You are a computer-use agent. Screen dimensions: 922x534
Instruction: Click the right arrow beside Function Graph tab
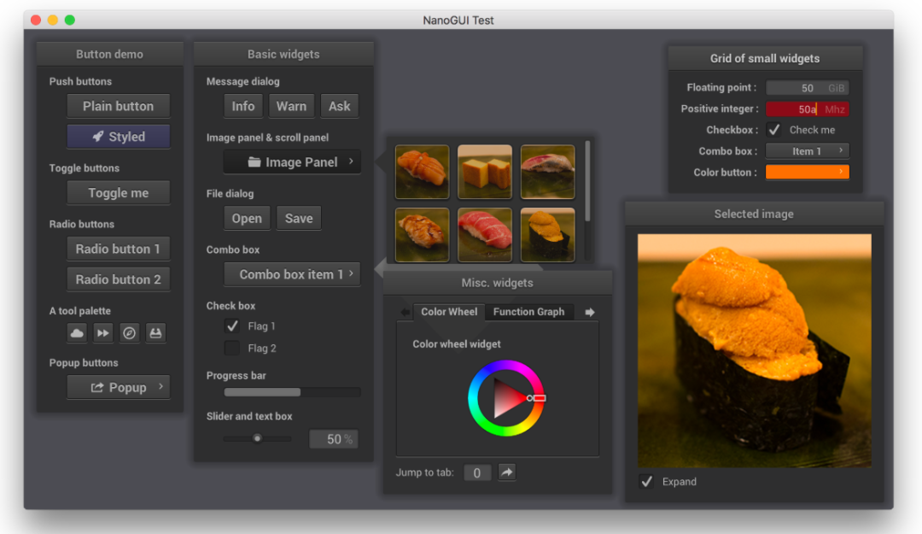[x=590, y=312]
